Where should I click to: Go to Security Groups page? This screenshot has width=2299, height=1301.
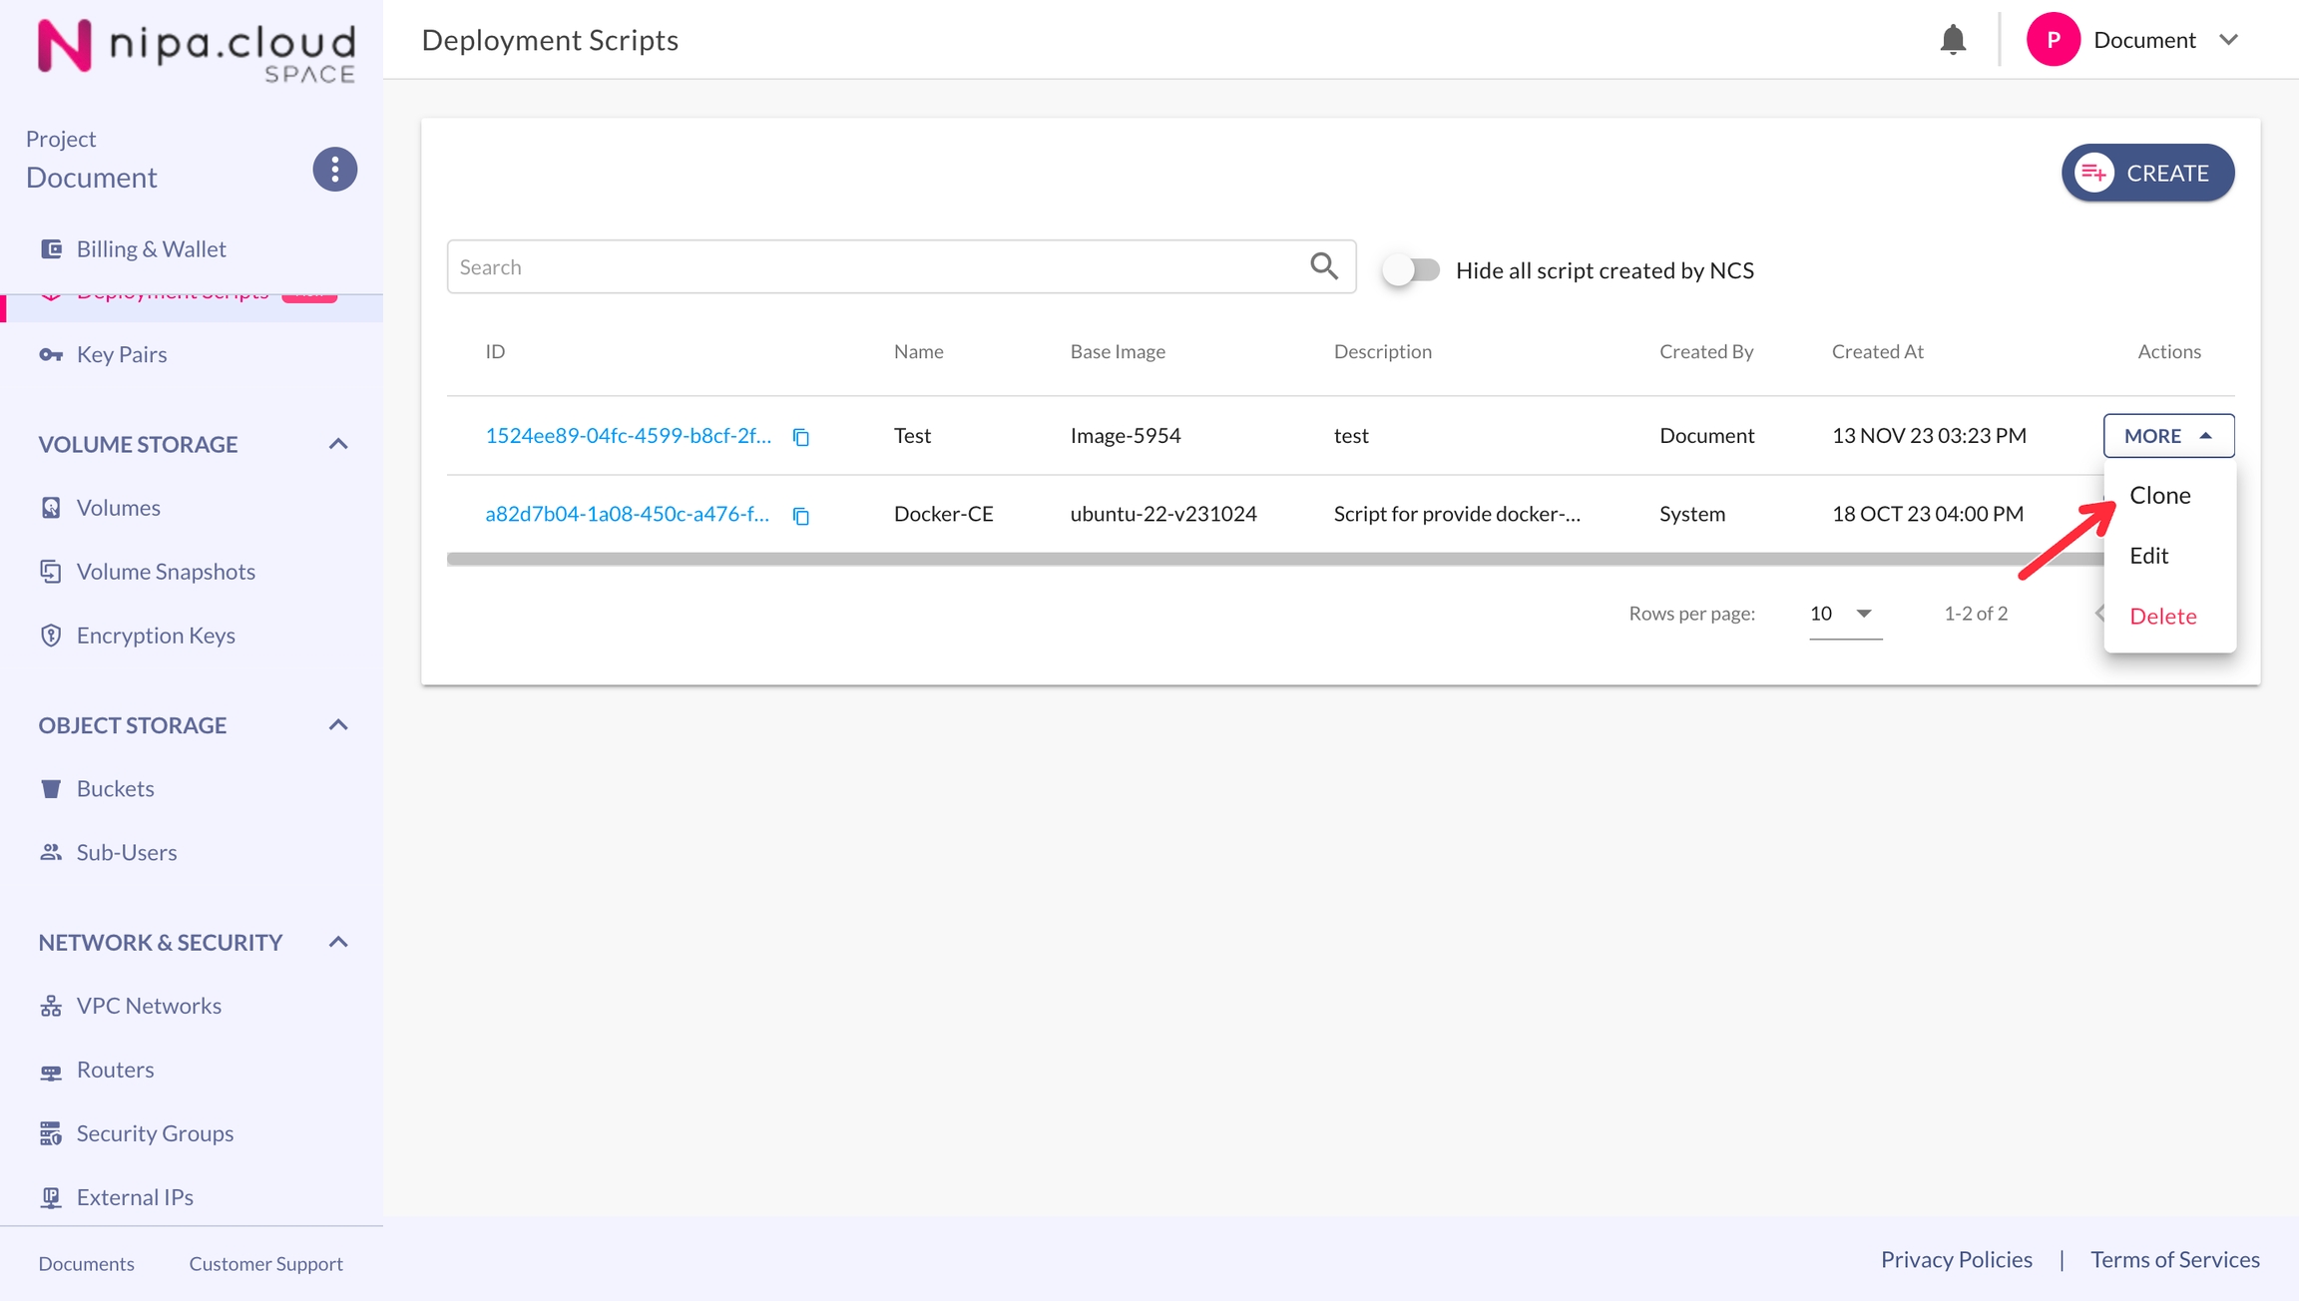155,1133
